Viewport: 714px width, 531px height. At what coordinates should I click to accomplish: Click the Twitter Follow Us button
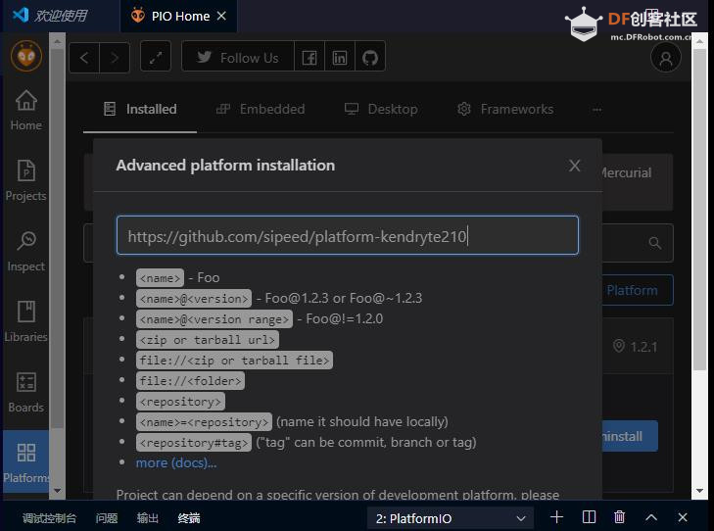point(238,58)
